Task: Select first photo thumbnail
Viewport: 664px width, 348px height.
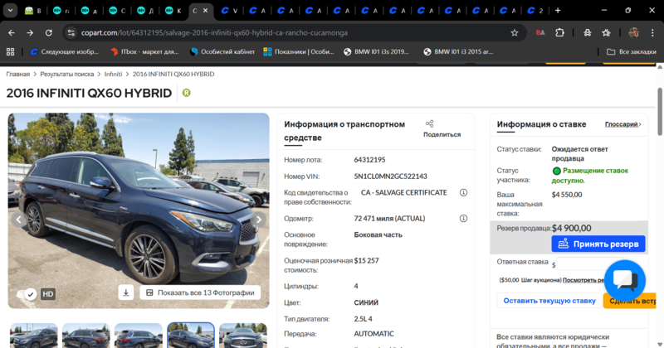Action: point(34,336)
